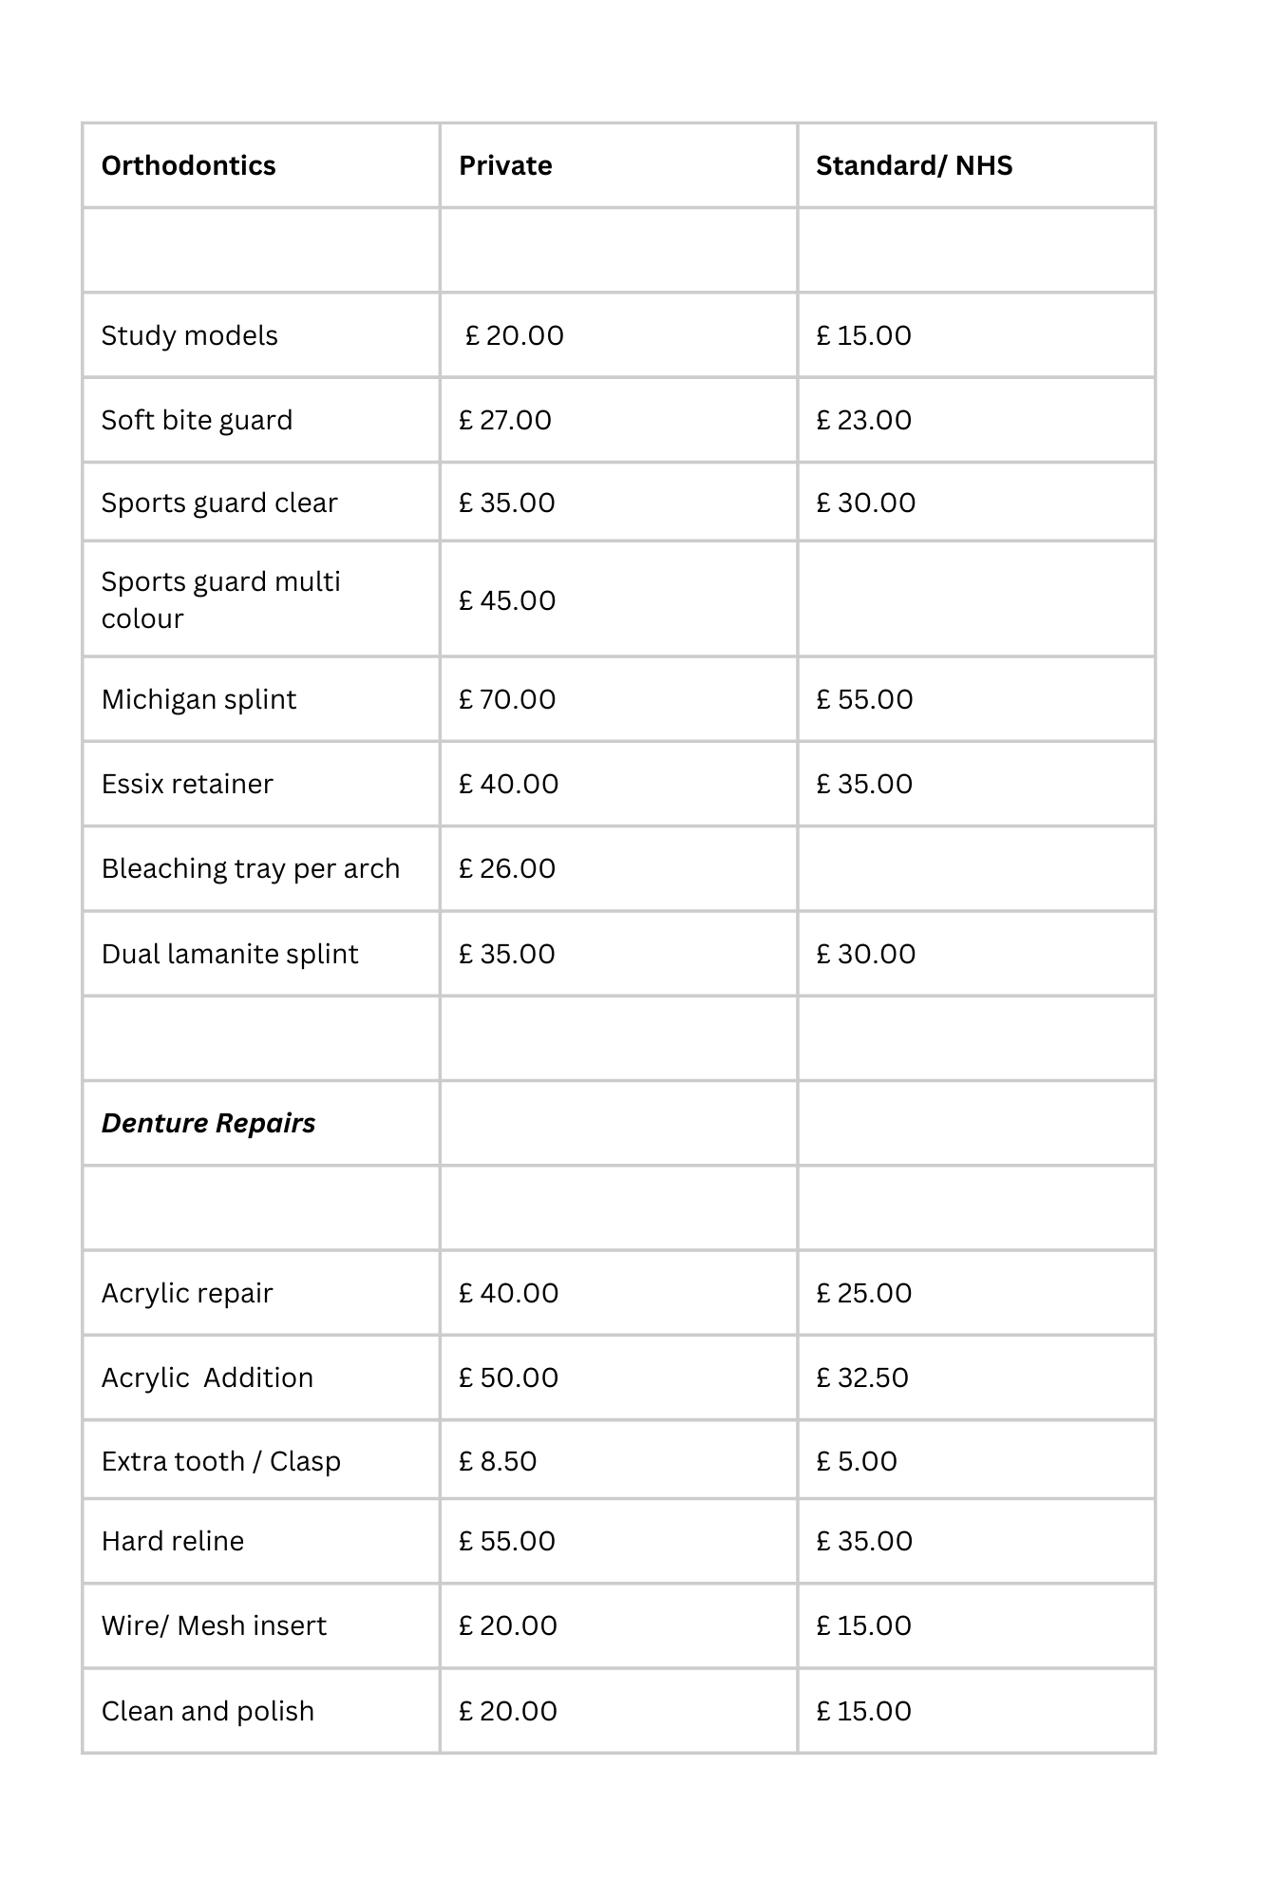Select the Acrylic repair £40.00 price
The height and width of the screenshot is (1900, 1266).
[x=508, y=1293]
